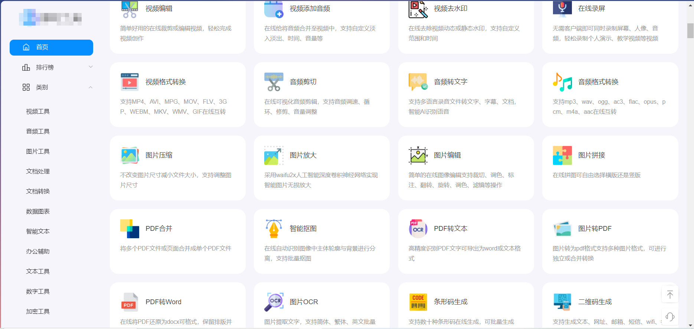Expand the 排行榜 chevron
Screen dimensions: 694x329
pyautogui.click(x=91, y=67)
